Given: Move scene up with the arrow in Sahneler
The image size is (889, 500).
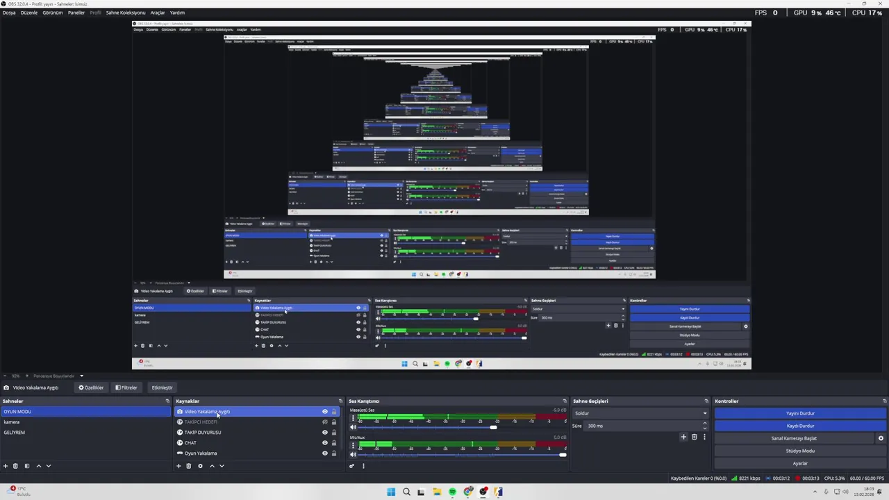Looking at the screenshot, I should pos(38,466).
